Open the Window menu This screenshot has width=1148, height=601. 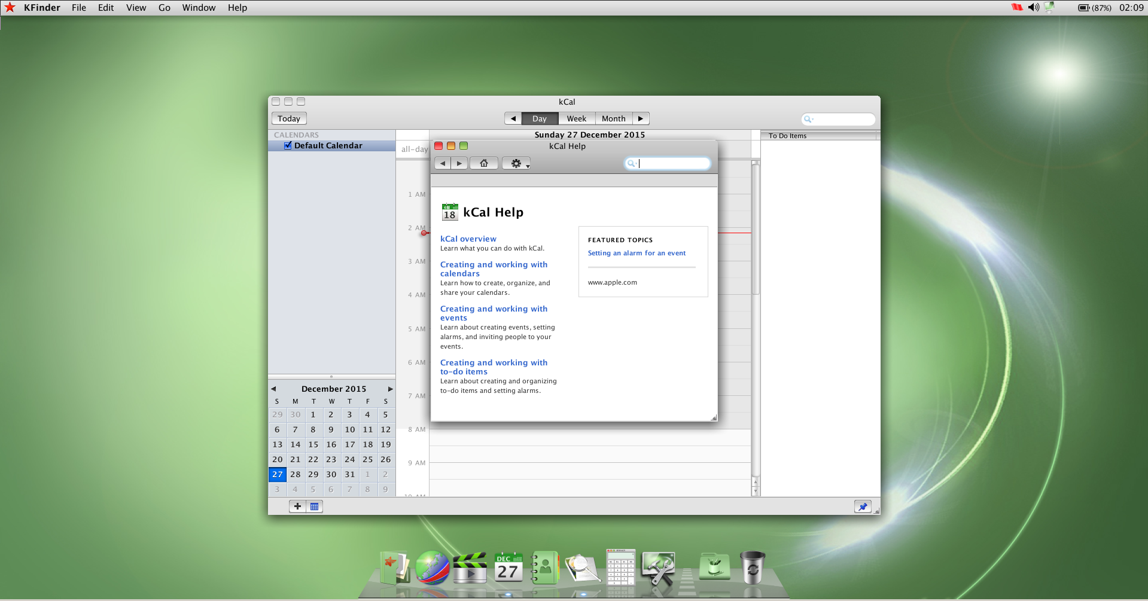click(x=199, y=8)
